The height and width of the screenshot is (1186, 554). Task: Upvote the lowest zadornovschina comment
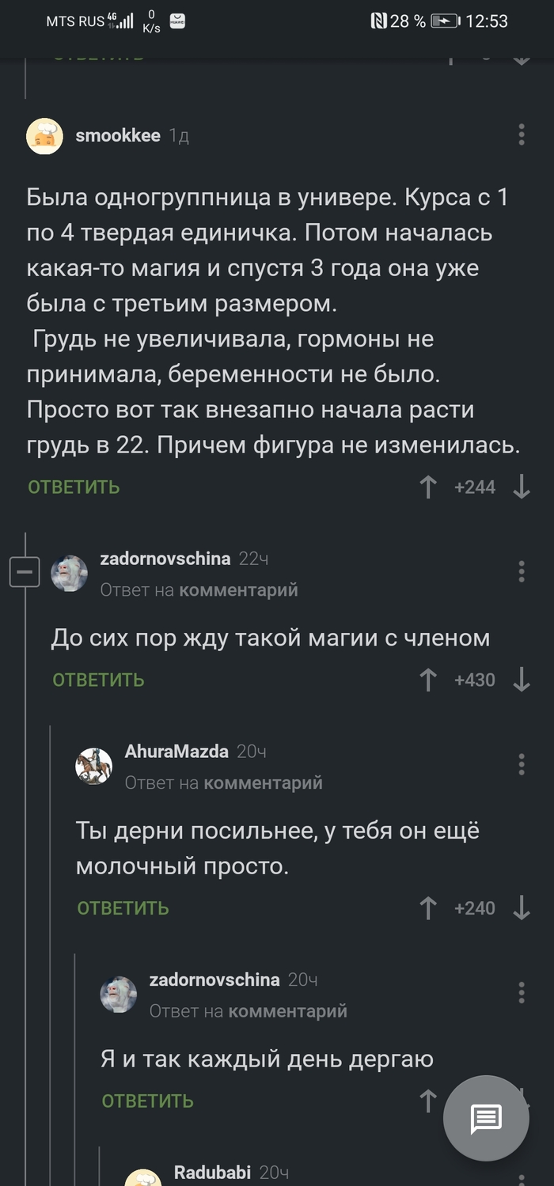(427, 1101)
